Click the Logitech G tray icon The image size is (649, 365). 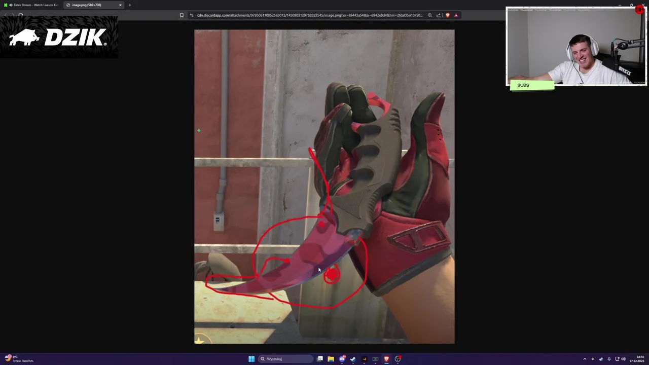tap(593, 359)
